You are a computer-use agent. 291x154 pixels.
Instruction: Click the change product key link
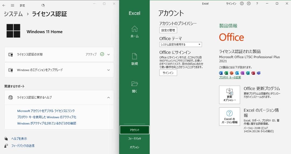coord(230,78)
